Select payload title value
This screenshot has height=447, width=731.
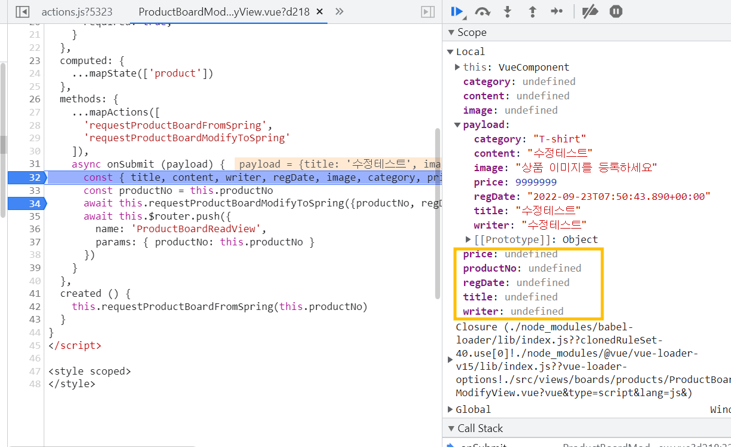(x=548, y=211)
